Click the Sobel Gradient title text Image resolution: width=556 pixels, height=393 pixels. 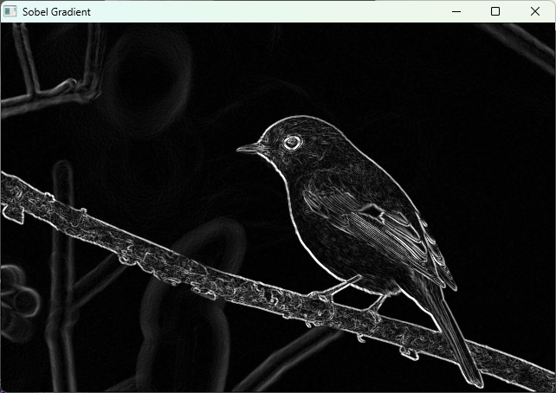tap(56, 12)
